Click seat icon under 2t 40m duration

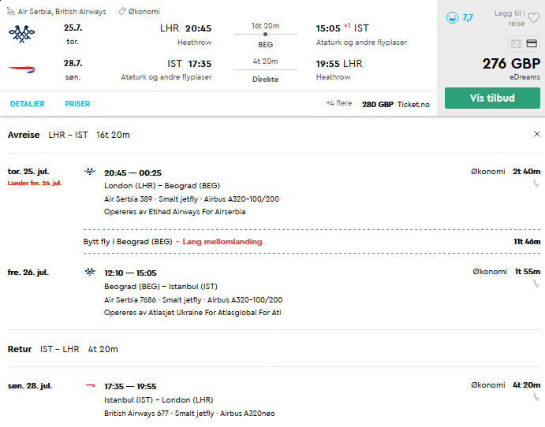coord(536,184)
